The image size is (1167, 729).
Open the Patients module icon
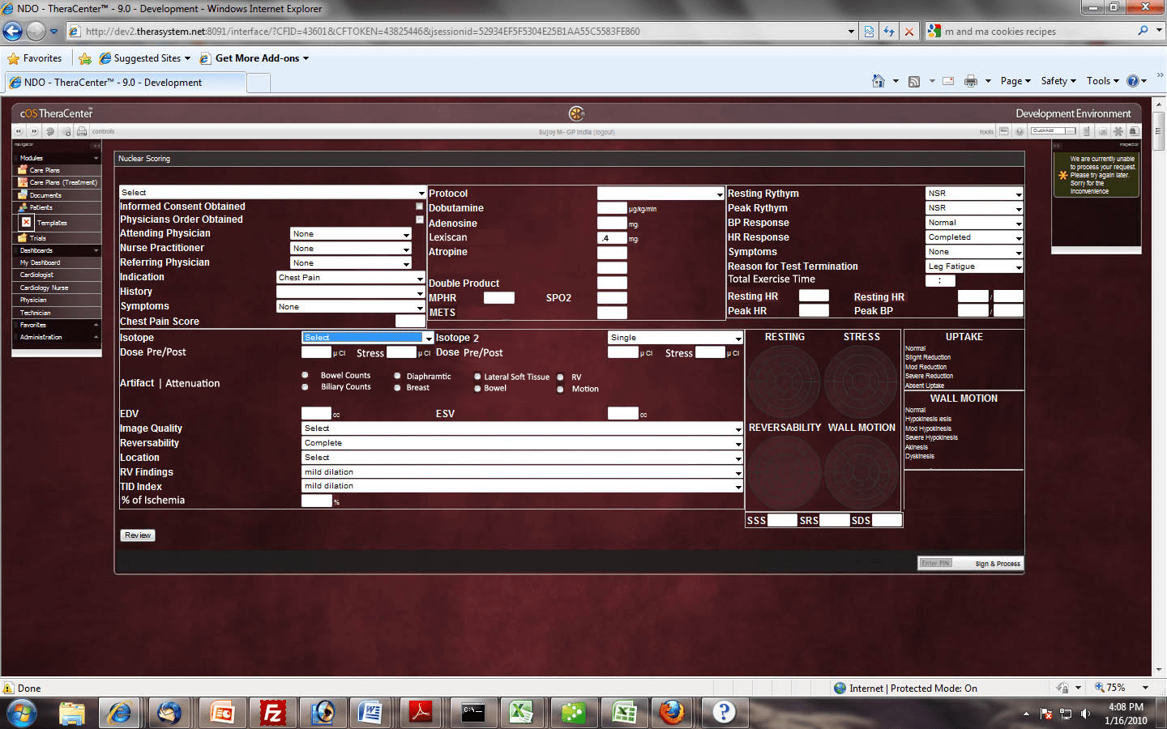click(23, 207)
